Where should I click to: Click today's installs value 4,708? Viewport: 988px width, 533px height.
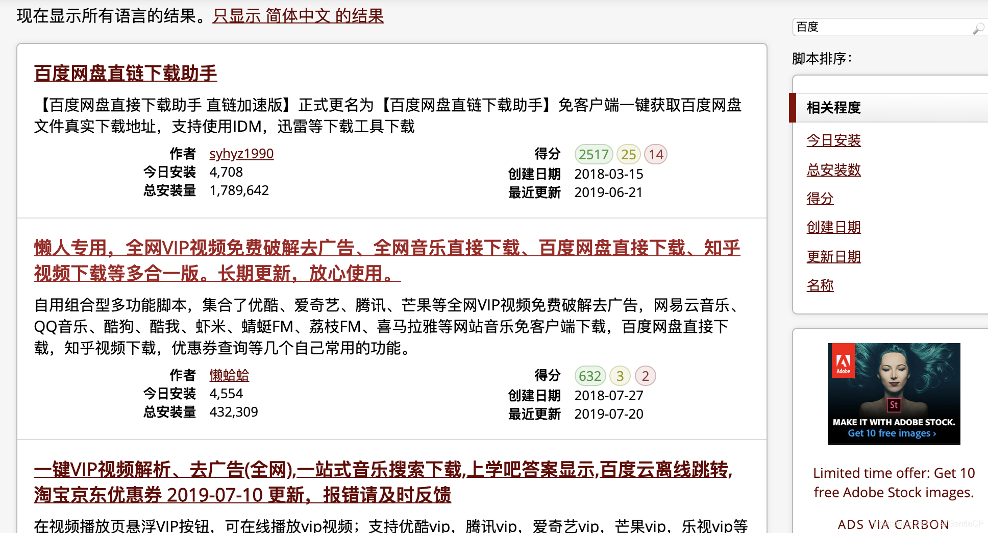[x=226, y=172]
